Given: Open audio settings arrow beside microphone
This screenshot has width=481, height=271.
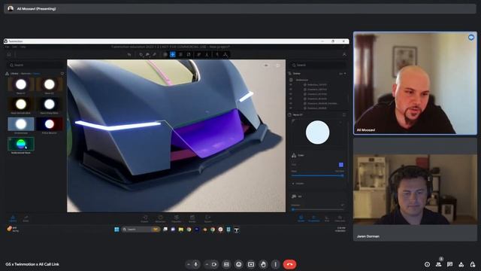Looking at the screenshot, I should (x=189, y=264).
